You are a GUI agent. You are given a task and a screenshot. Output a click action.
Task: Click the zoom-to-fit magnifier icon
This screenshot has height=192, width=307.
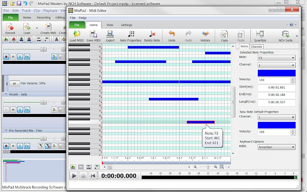click(222, 167)
